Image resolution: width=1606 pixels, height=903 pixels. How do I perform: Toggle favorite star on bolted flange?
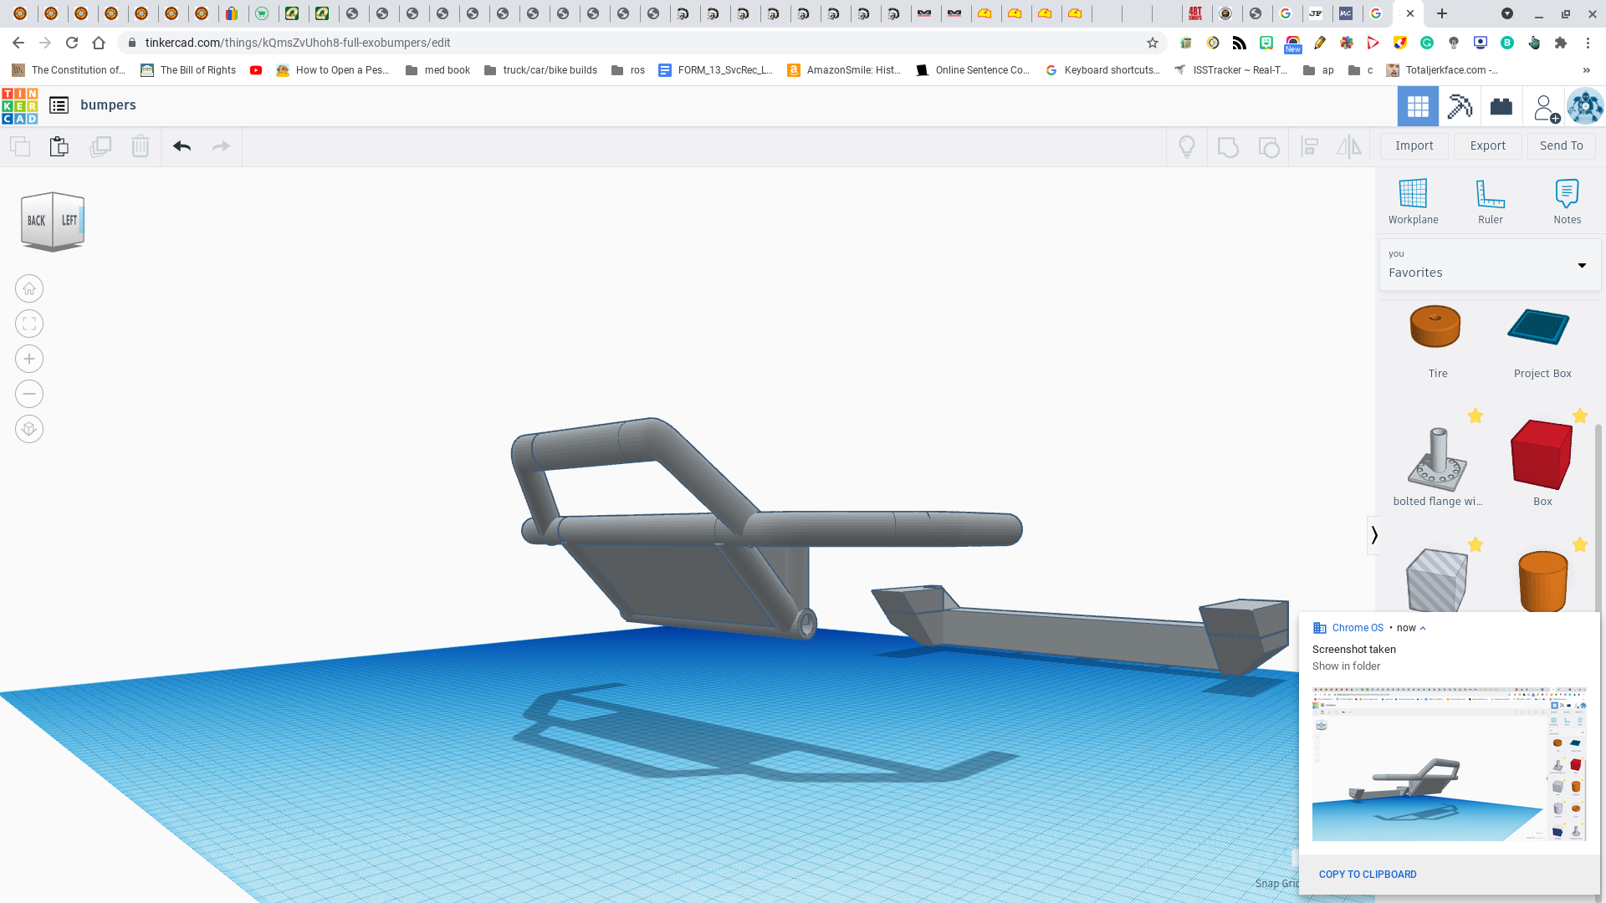click(x=1476, y=416)
